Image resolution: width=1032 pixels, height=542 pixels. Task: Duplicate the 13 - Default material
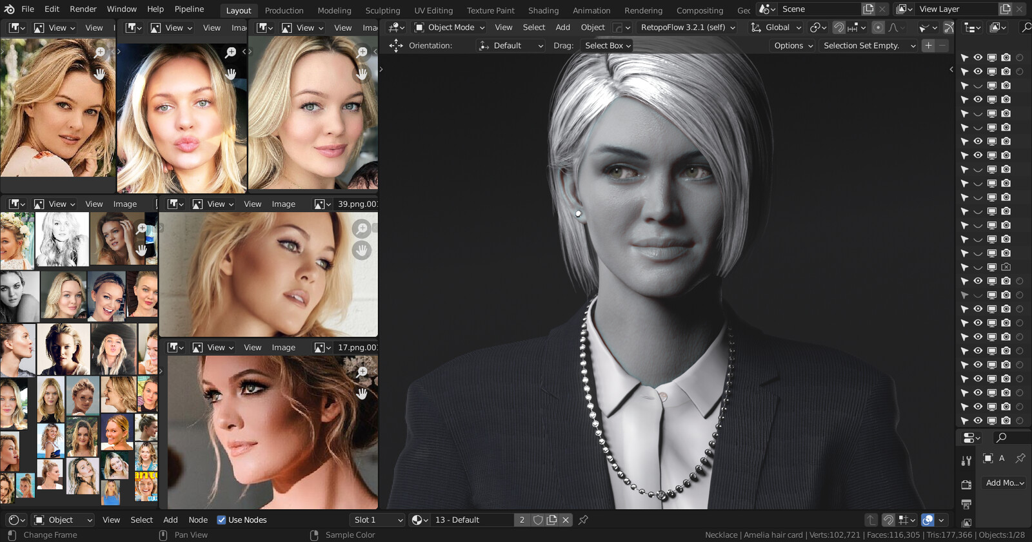point(551,520)
